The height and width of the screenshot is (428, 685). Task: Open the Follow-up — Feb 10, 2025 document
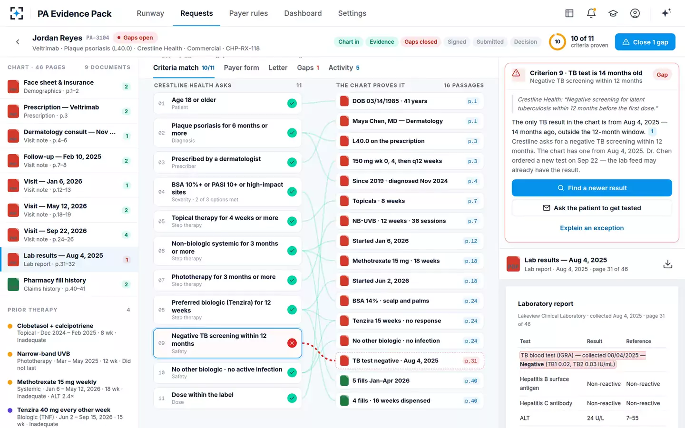pyautogui.click(x=69, y=161)
